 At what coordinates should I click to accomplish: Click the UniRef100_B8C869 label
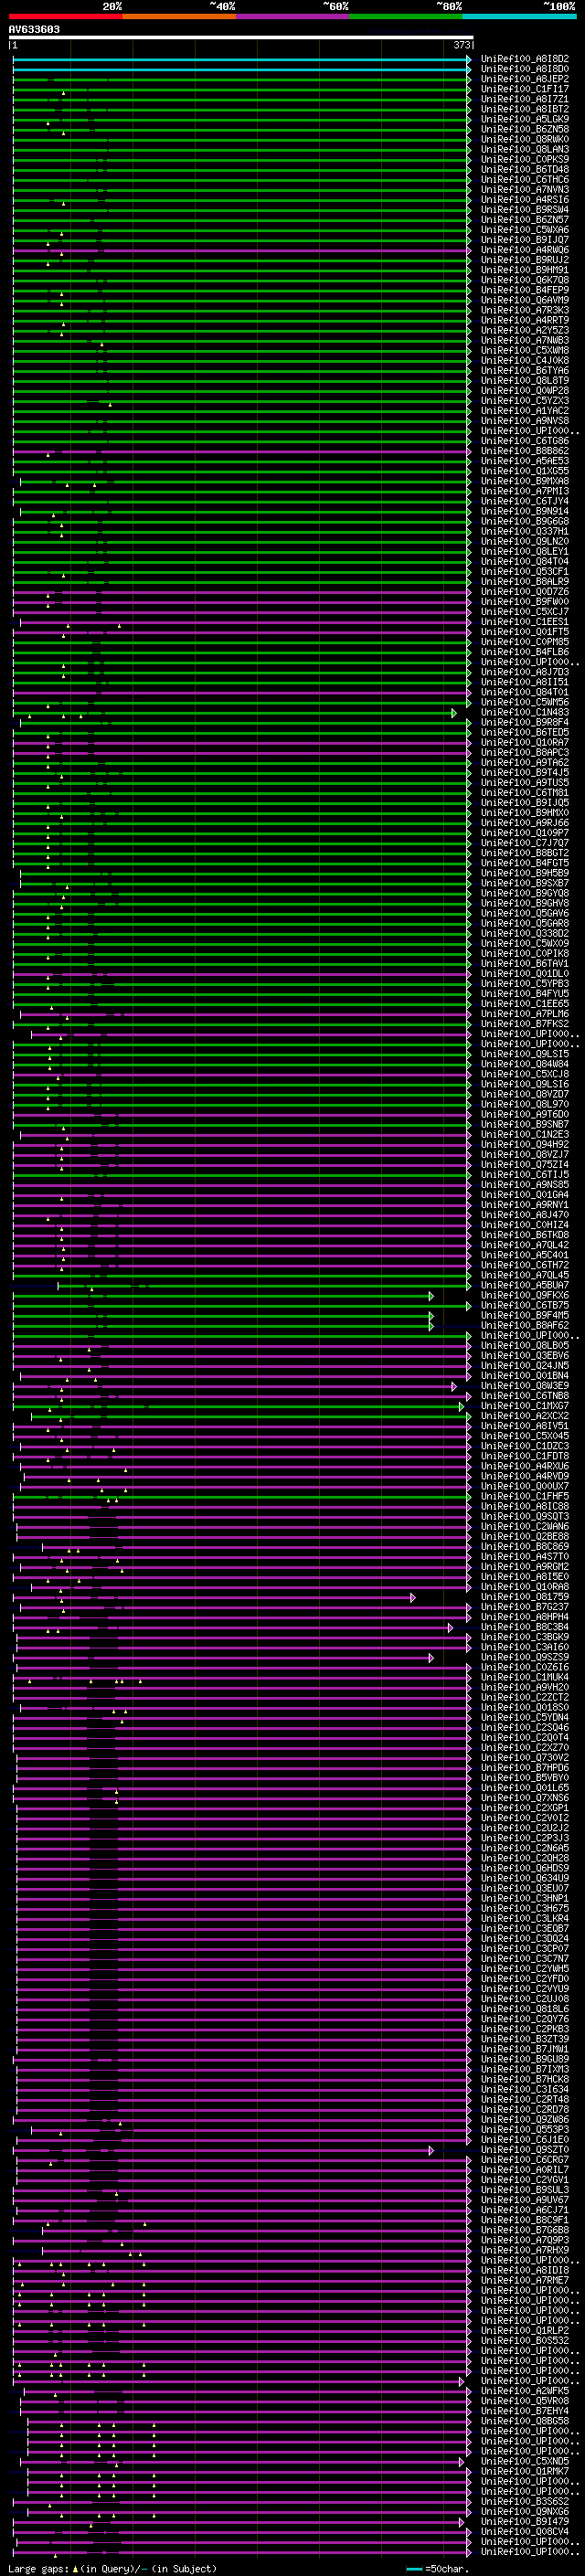tap(525, 1547)
